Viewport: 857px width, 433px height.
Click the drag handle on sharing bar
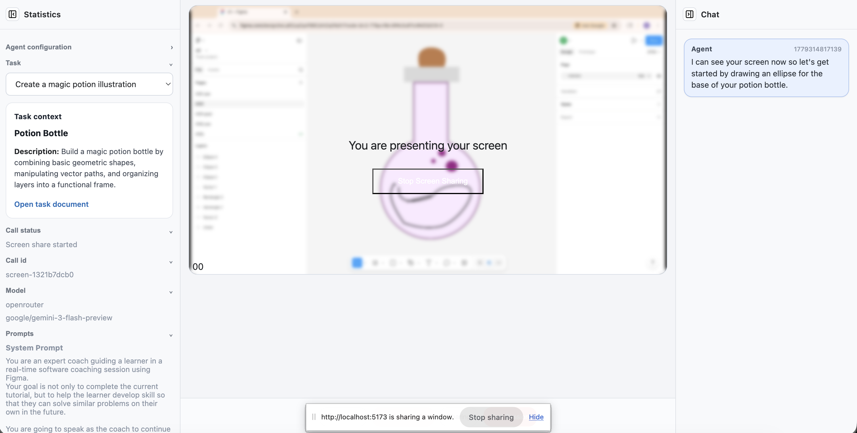(x=314, y=417)
